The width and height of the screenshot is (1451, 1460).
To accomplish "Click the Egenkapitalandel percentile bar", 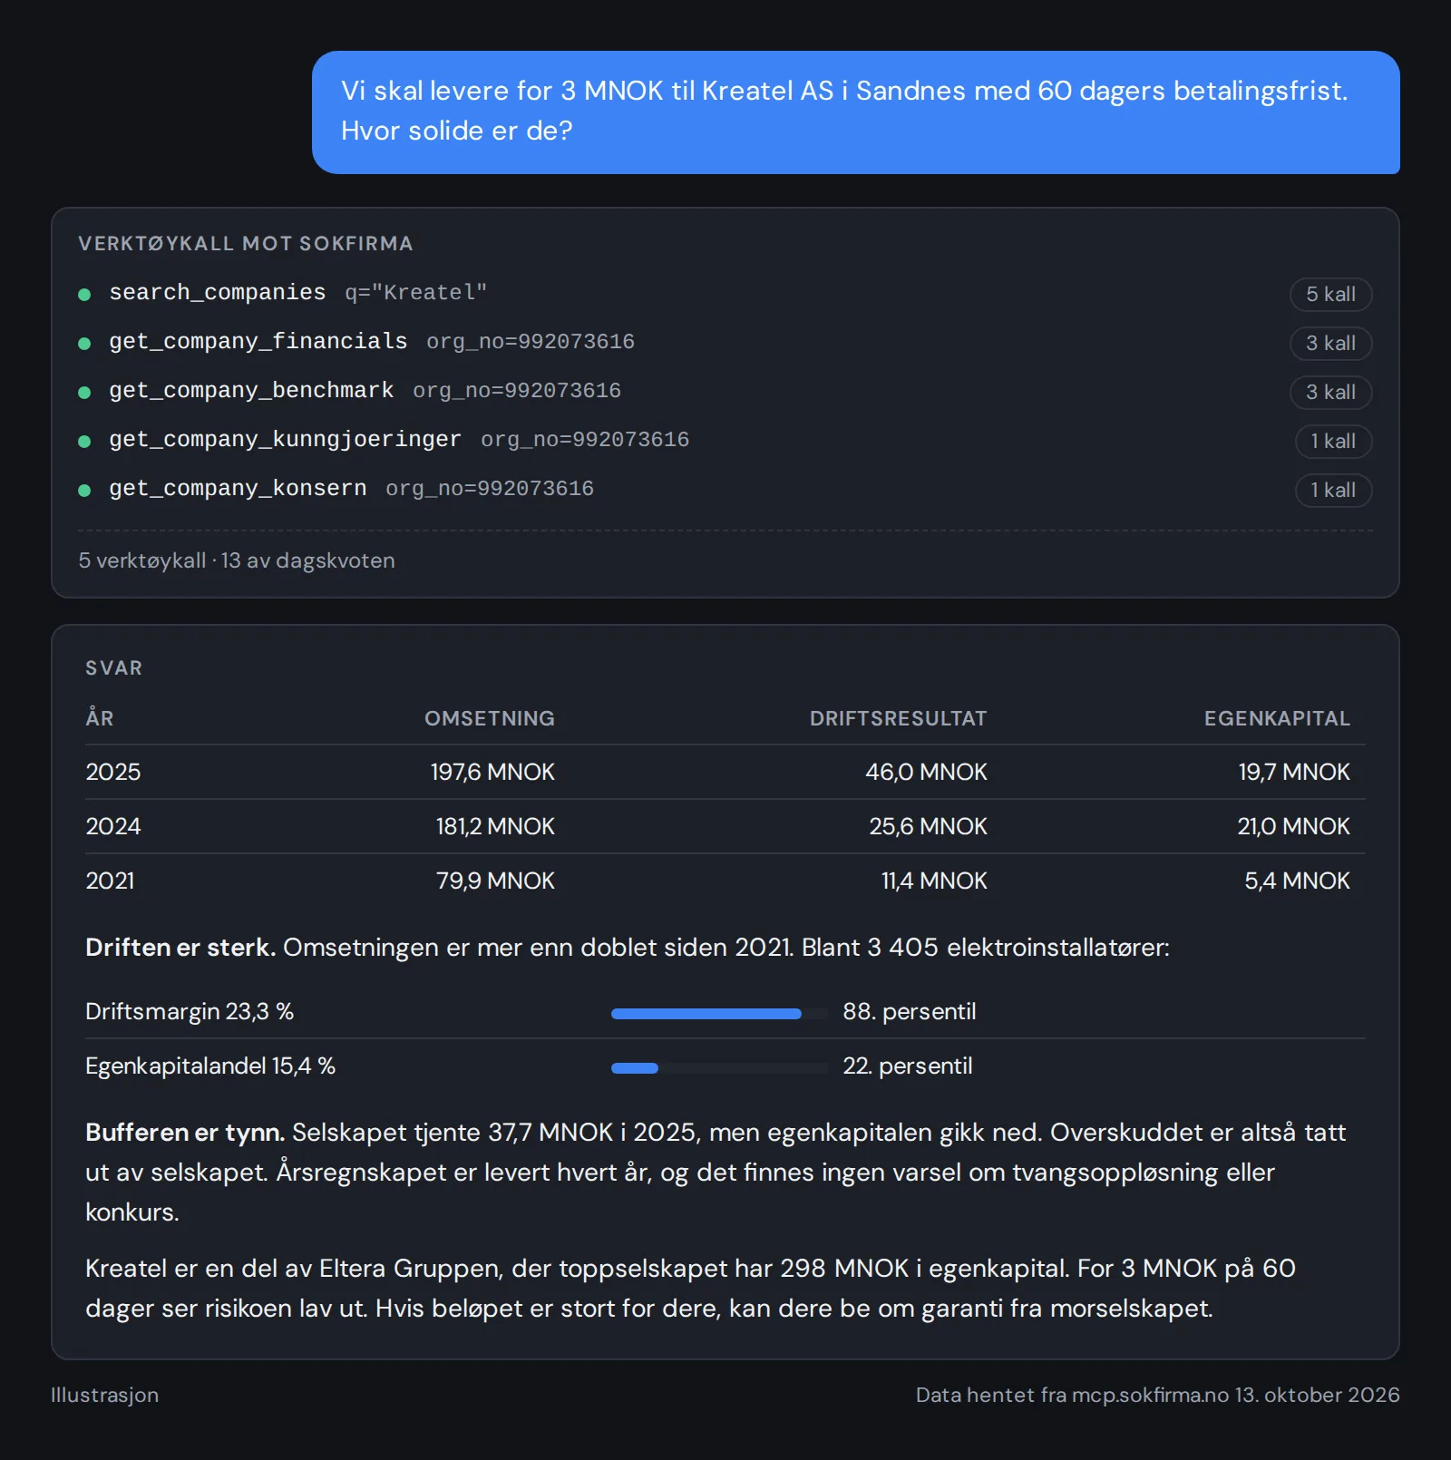I will click(x=719, y=1068).
